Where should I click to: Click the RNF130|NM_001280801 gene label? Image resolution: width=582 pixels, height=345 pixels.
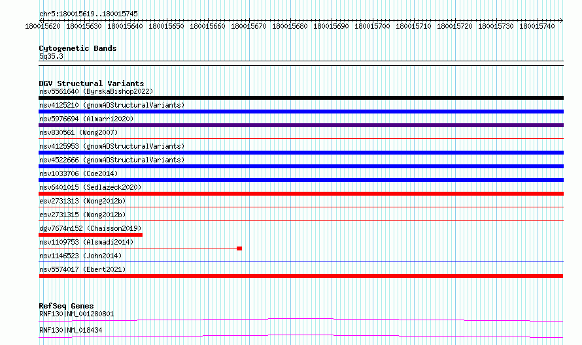click(x=77, y=314)
